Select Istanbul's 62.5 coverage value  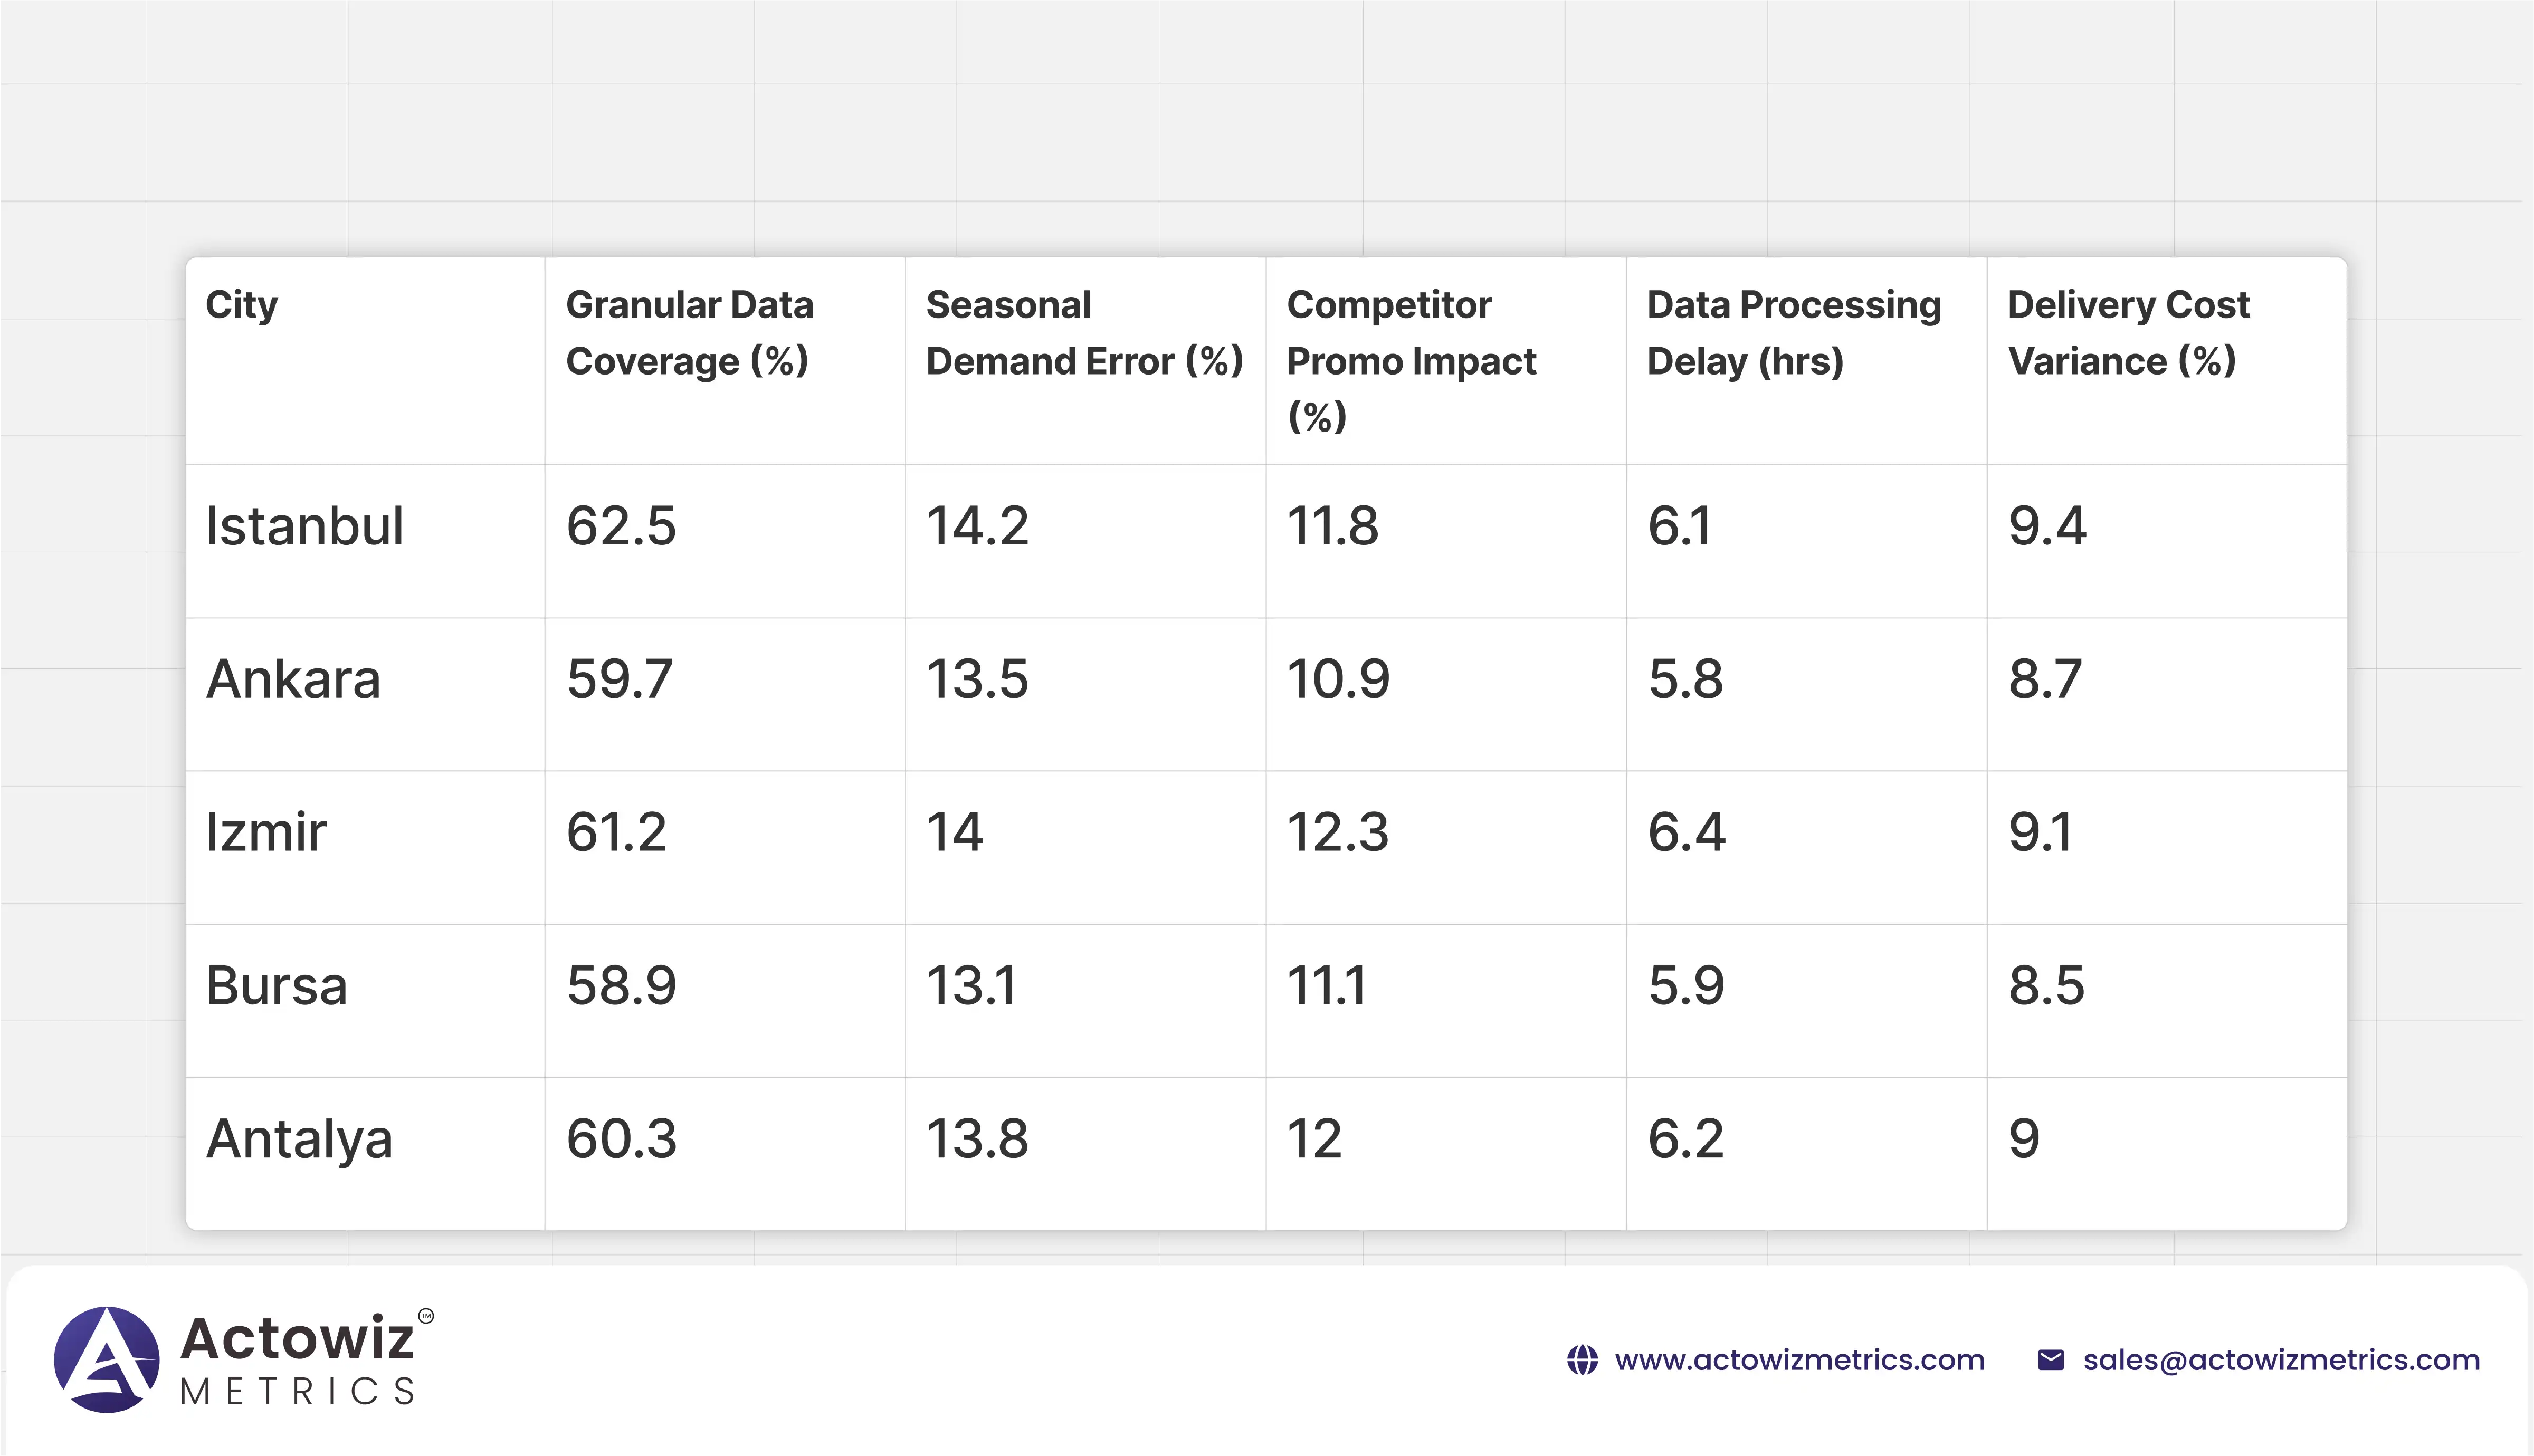click(x=621, y=526)
